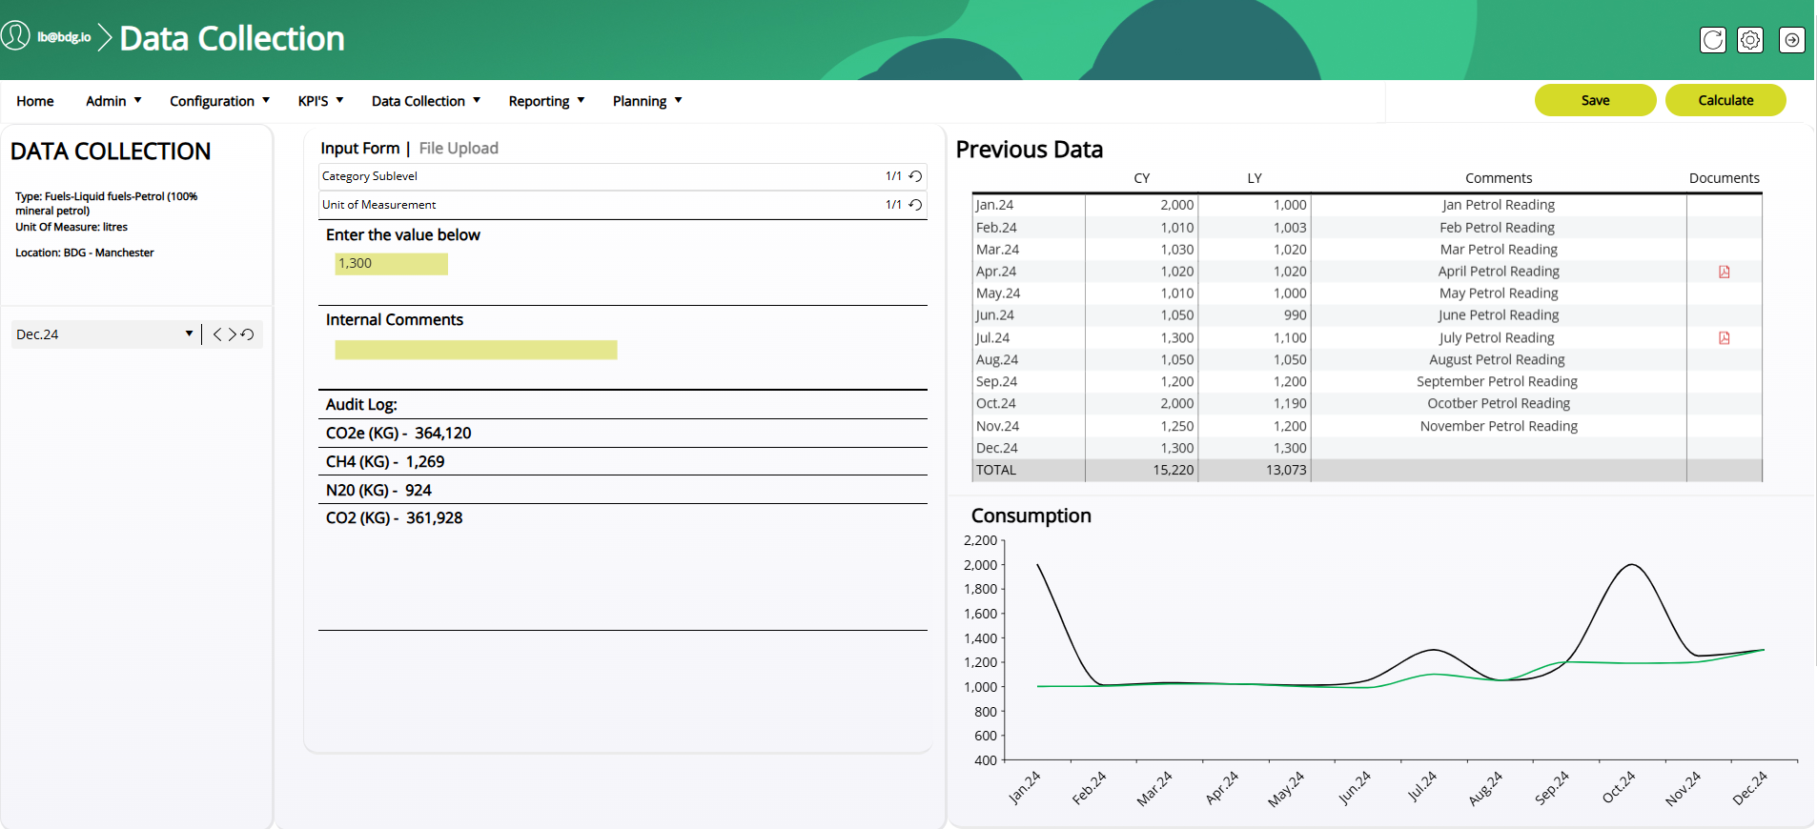Image resolution: width=1817 pixels, height=829 pixels.
Task: Open the settings gear icon
Action: 1749,40
